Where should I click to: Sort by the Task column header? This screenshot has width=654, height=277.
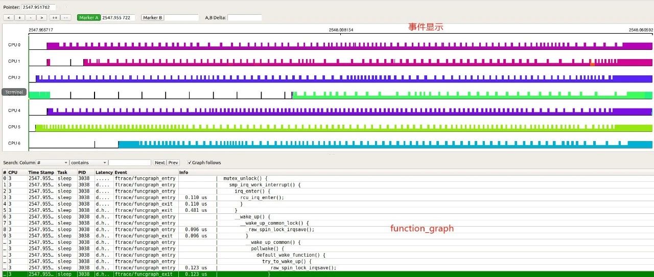(67, 172)
